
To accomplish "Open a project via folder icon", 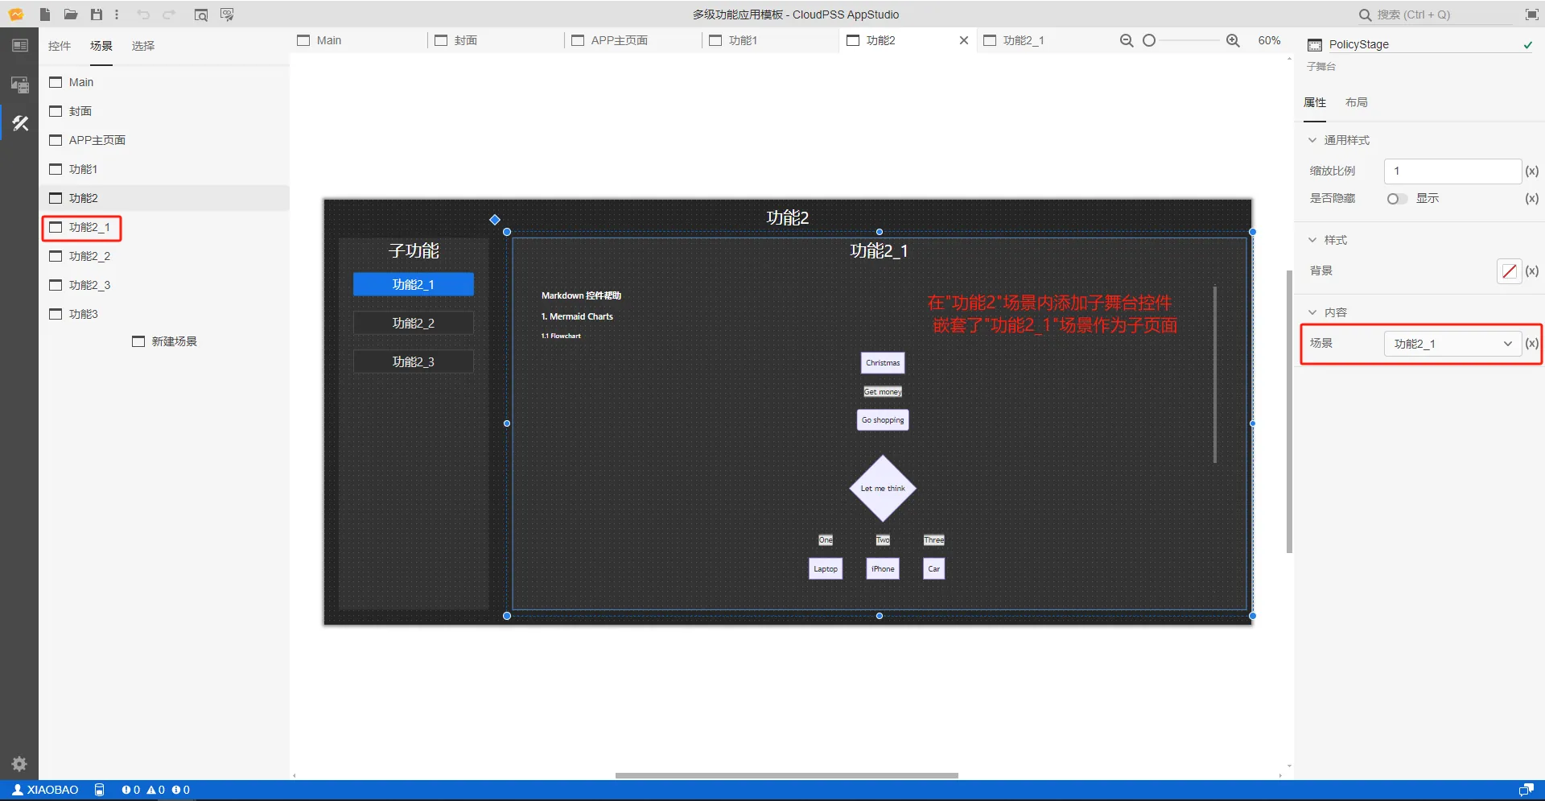I will coord(71,14).
